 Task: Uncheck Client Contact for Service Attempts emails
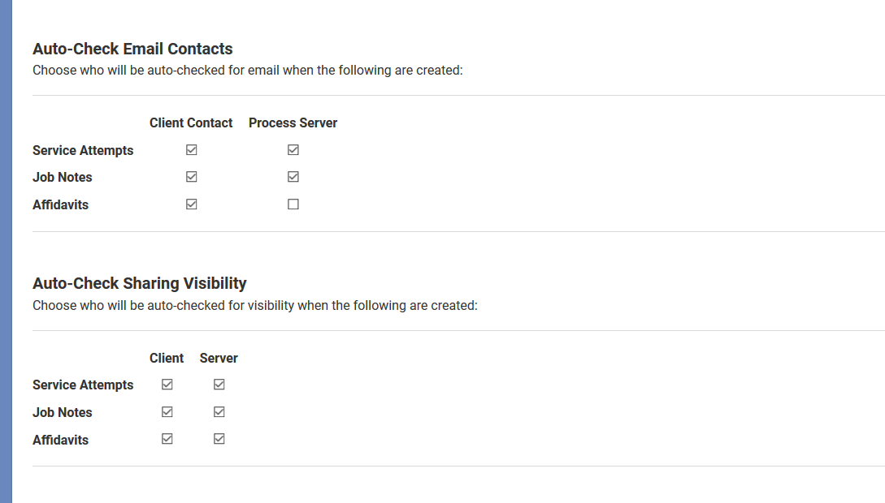tap(191, 149)
